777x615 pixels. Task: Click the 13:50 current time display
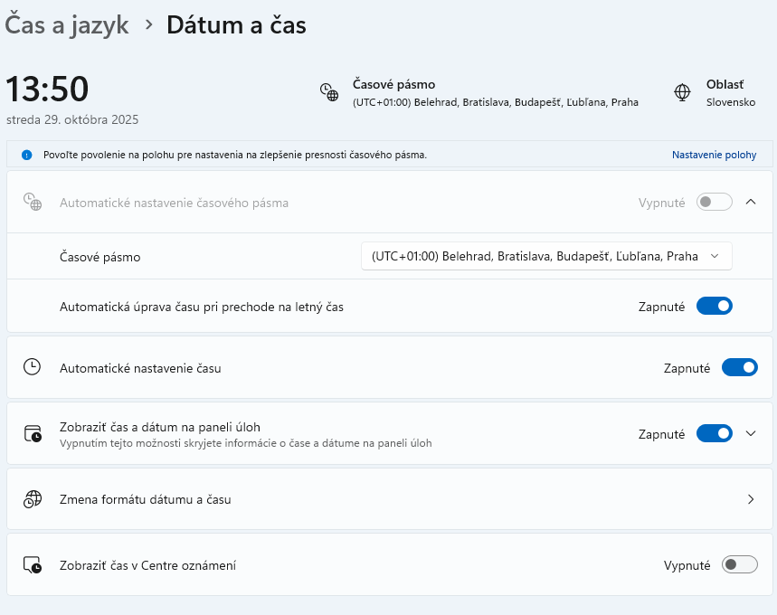pyautogui.click(x=48, y=90)
